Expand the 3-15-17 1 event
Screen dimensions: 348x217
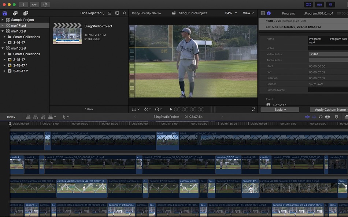click(4, 65)
